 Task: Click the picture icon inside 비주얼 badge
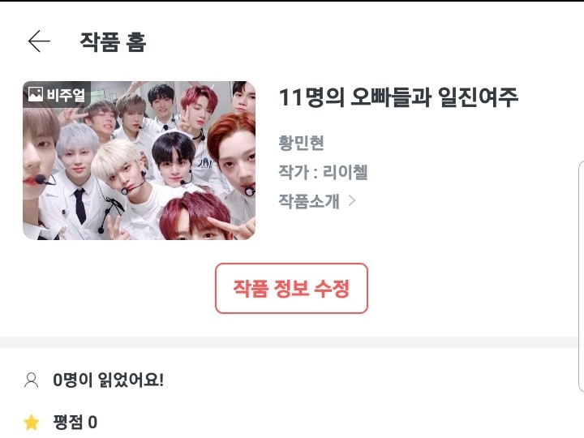[x=36, y=94]
